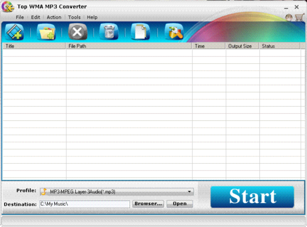This screenshot has width=307, height=227.
Task: Minimize the converter window
Action: click(x=286, y=8)
